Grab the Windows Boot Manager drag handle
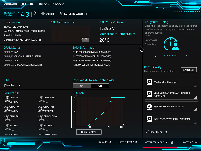The width and height of the screenshot is (201, 151). pyautogui.click(x=196, y=85)
